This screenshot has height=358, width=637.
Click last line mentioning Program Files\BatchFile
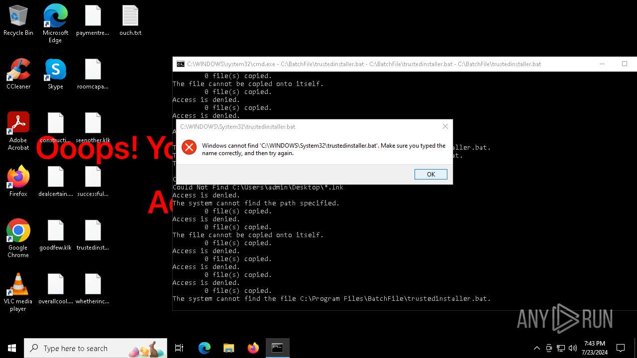[331, 298]
